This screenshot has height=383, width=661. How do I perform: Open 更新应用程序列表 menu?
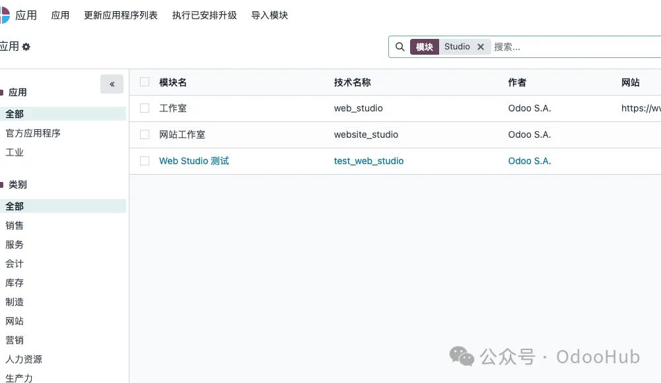121,15
